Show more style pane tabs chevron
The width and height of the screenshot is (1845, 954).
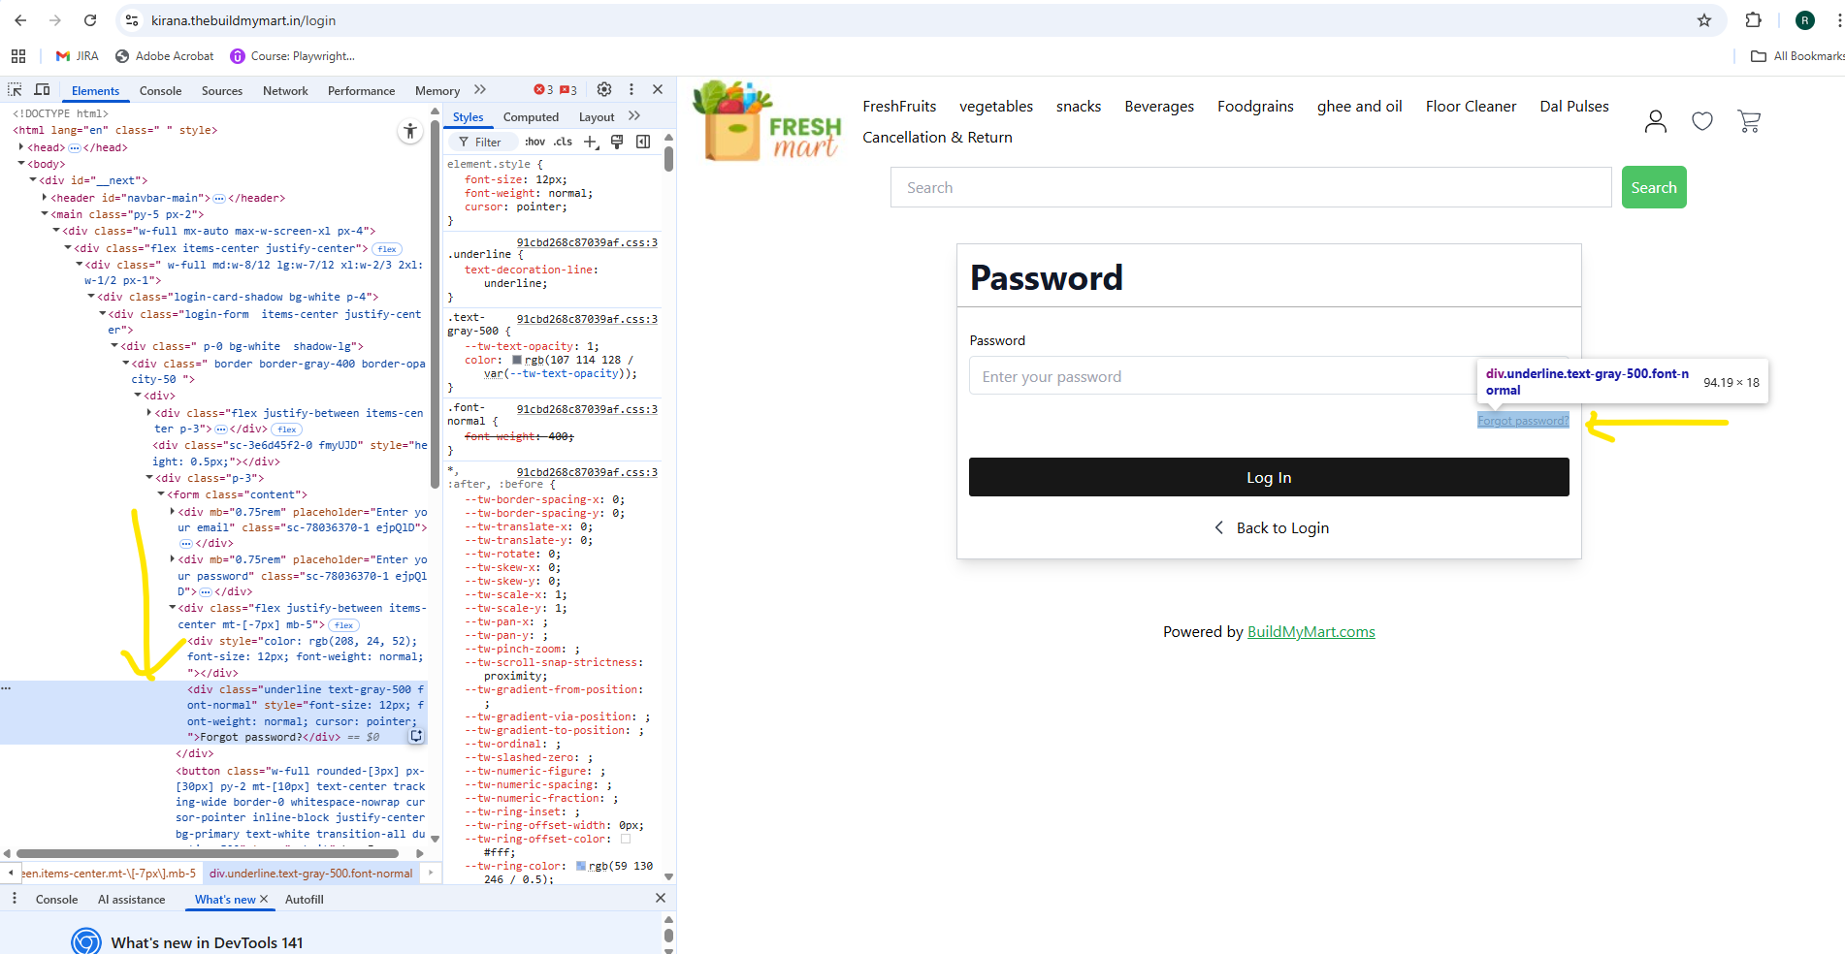(634, 116)
